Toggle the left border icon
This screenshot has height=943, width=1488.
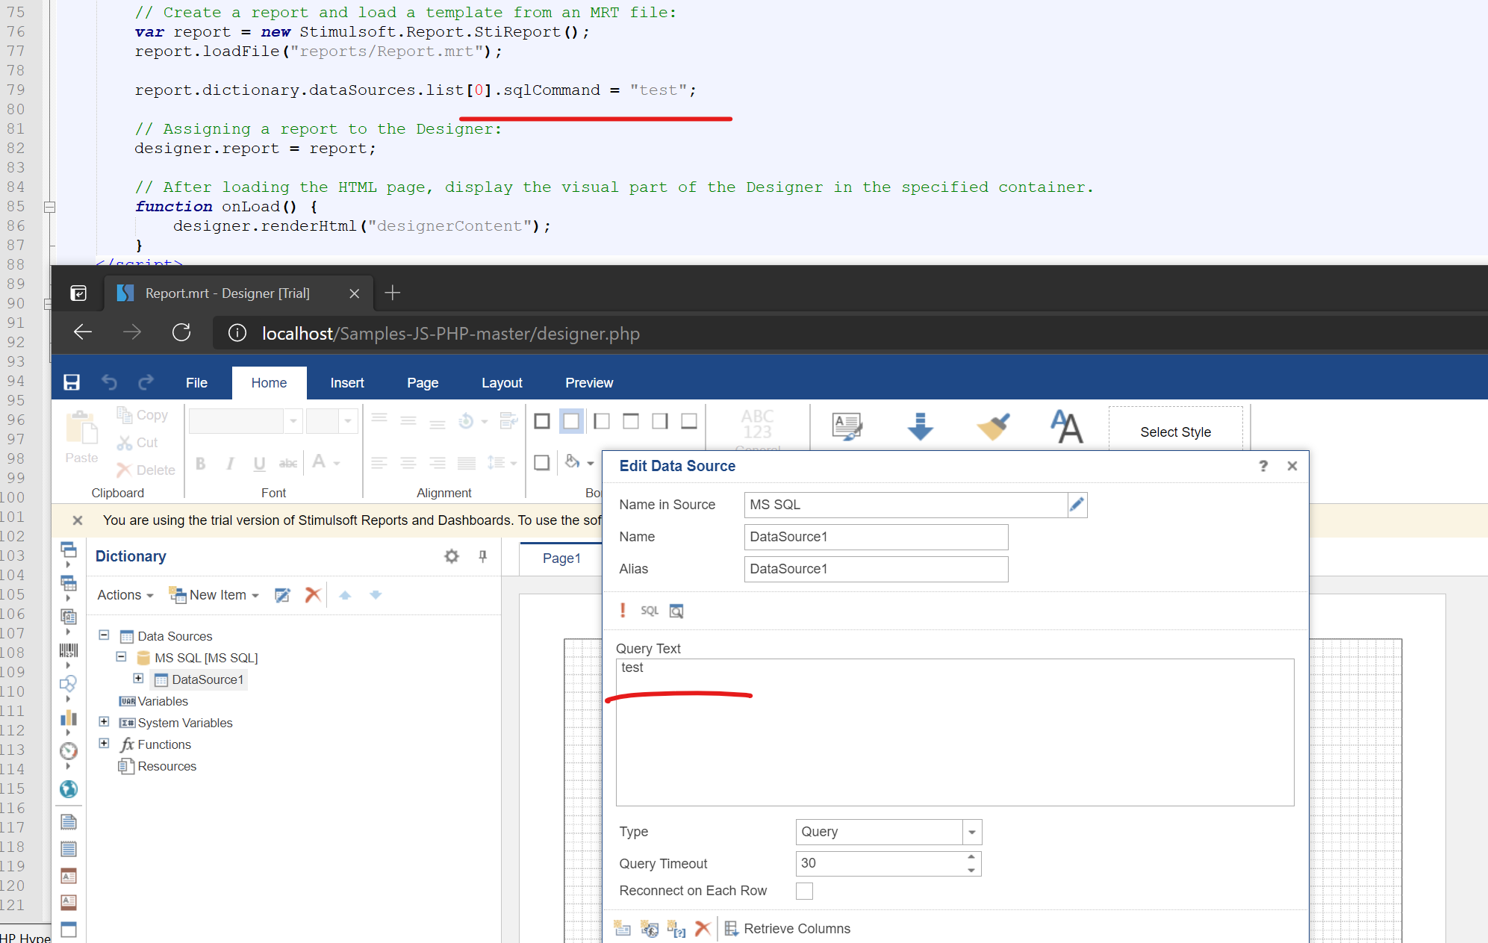pos(601,422)
